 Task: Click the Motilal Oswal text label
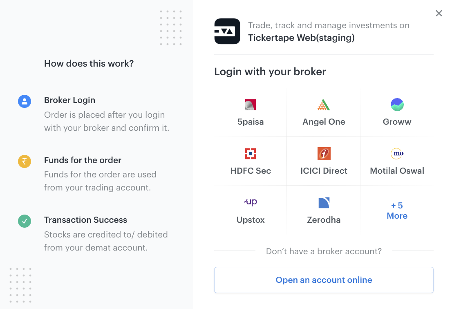point(397,171)
